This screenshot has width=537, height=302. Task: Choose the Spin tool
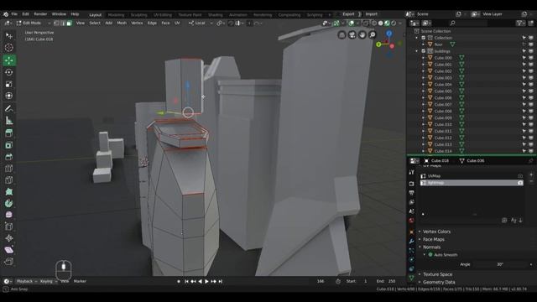coord(9,203)
